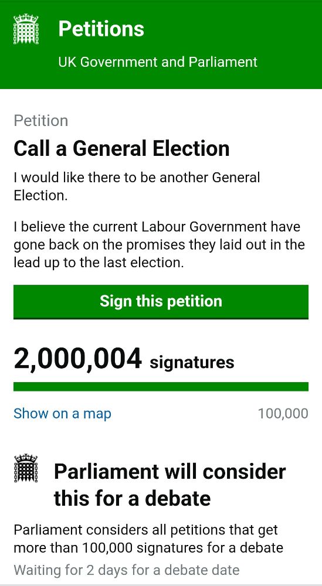
Task: Click the small grey Petition label
Action: [x=41, y=121]
